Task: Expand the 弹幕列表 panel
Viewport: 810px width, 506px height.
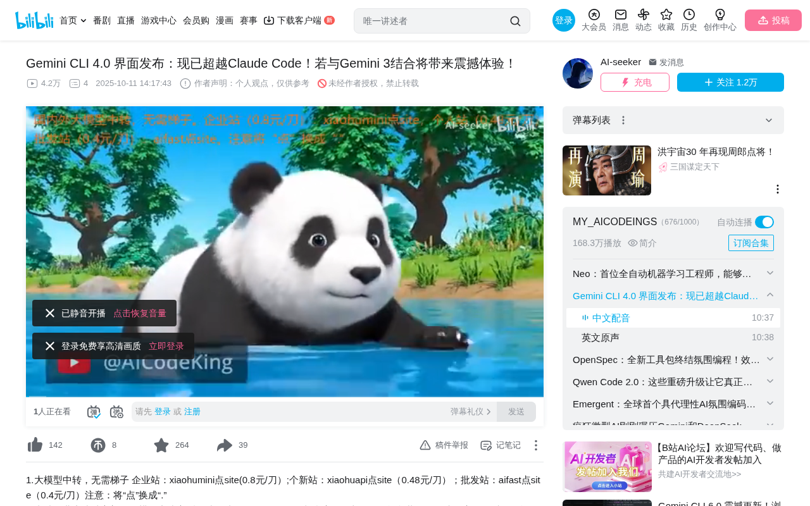Action: [769, 120]
